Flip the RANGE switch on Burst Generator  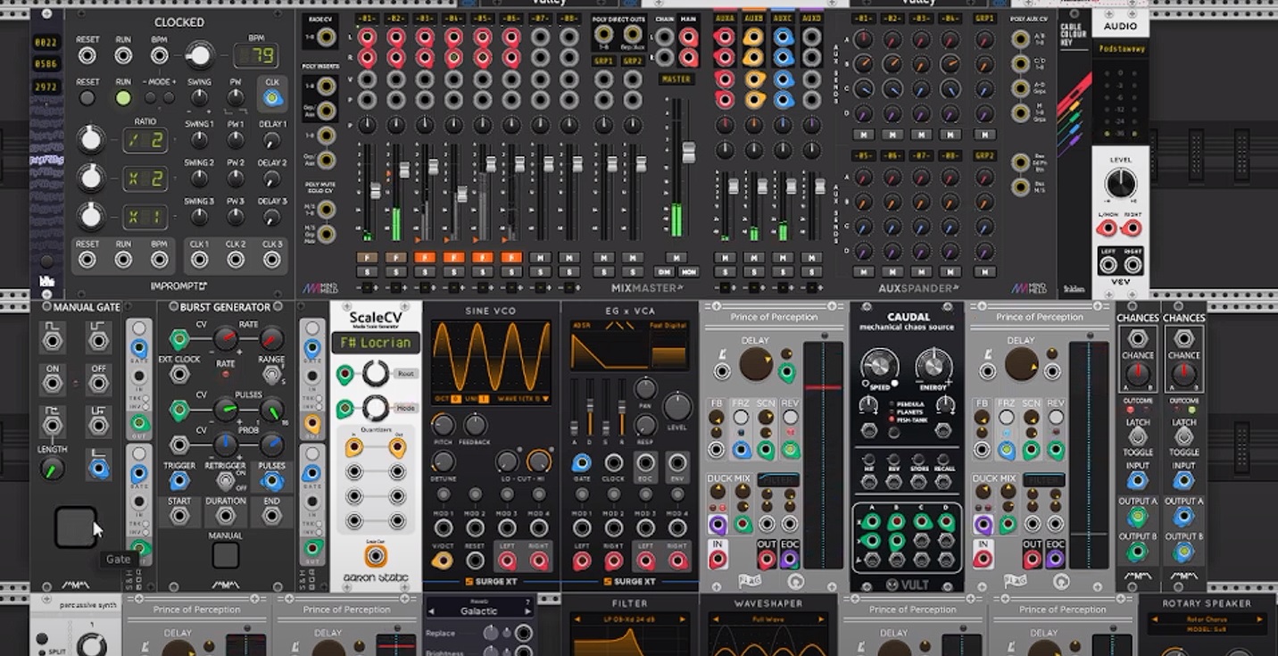point(270,373)
